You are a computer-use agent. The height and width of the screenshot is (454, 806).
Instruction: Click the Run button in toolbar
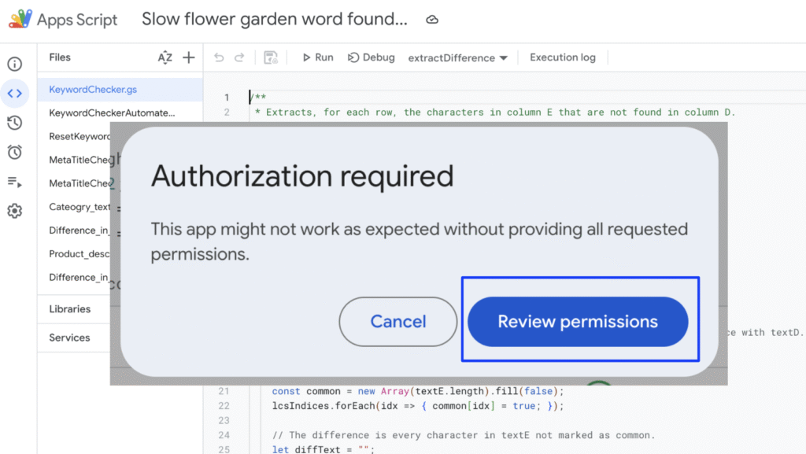pyautogui.click(x=317, y=57)
